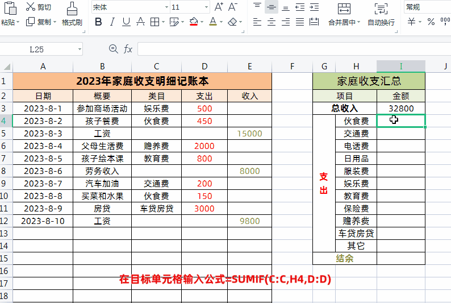The width and height of the screenshot is (451, 303).
Task: Click the distributed alignment icon
Action: pyautogui.click(x=314, y=22)
